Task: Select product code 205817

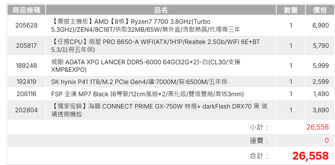Action: click(26, 46)
